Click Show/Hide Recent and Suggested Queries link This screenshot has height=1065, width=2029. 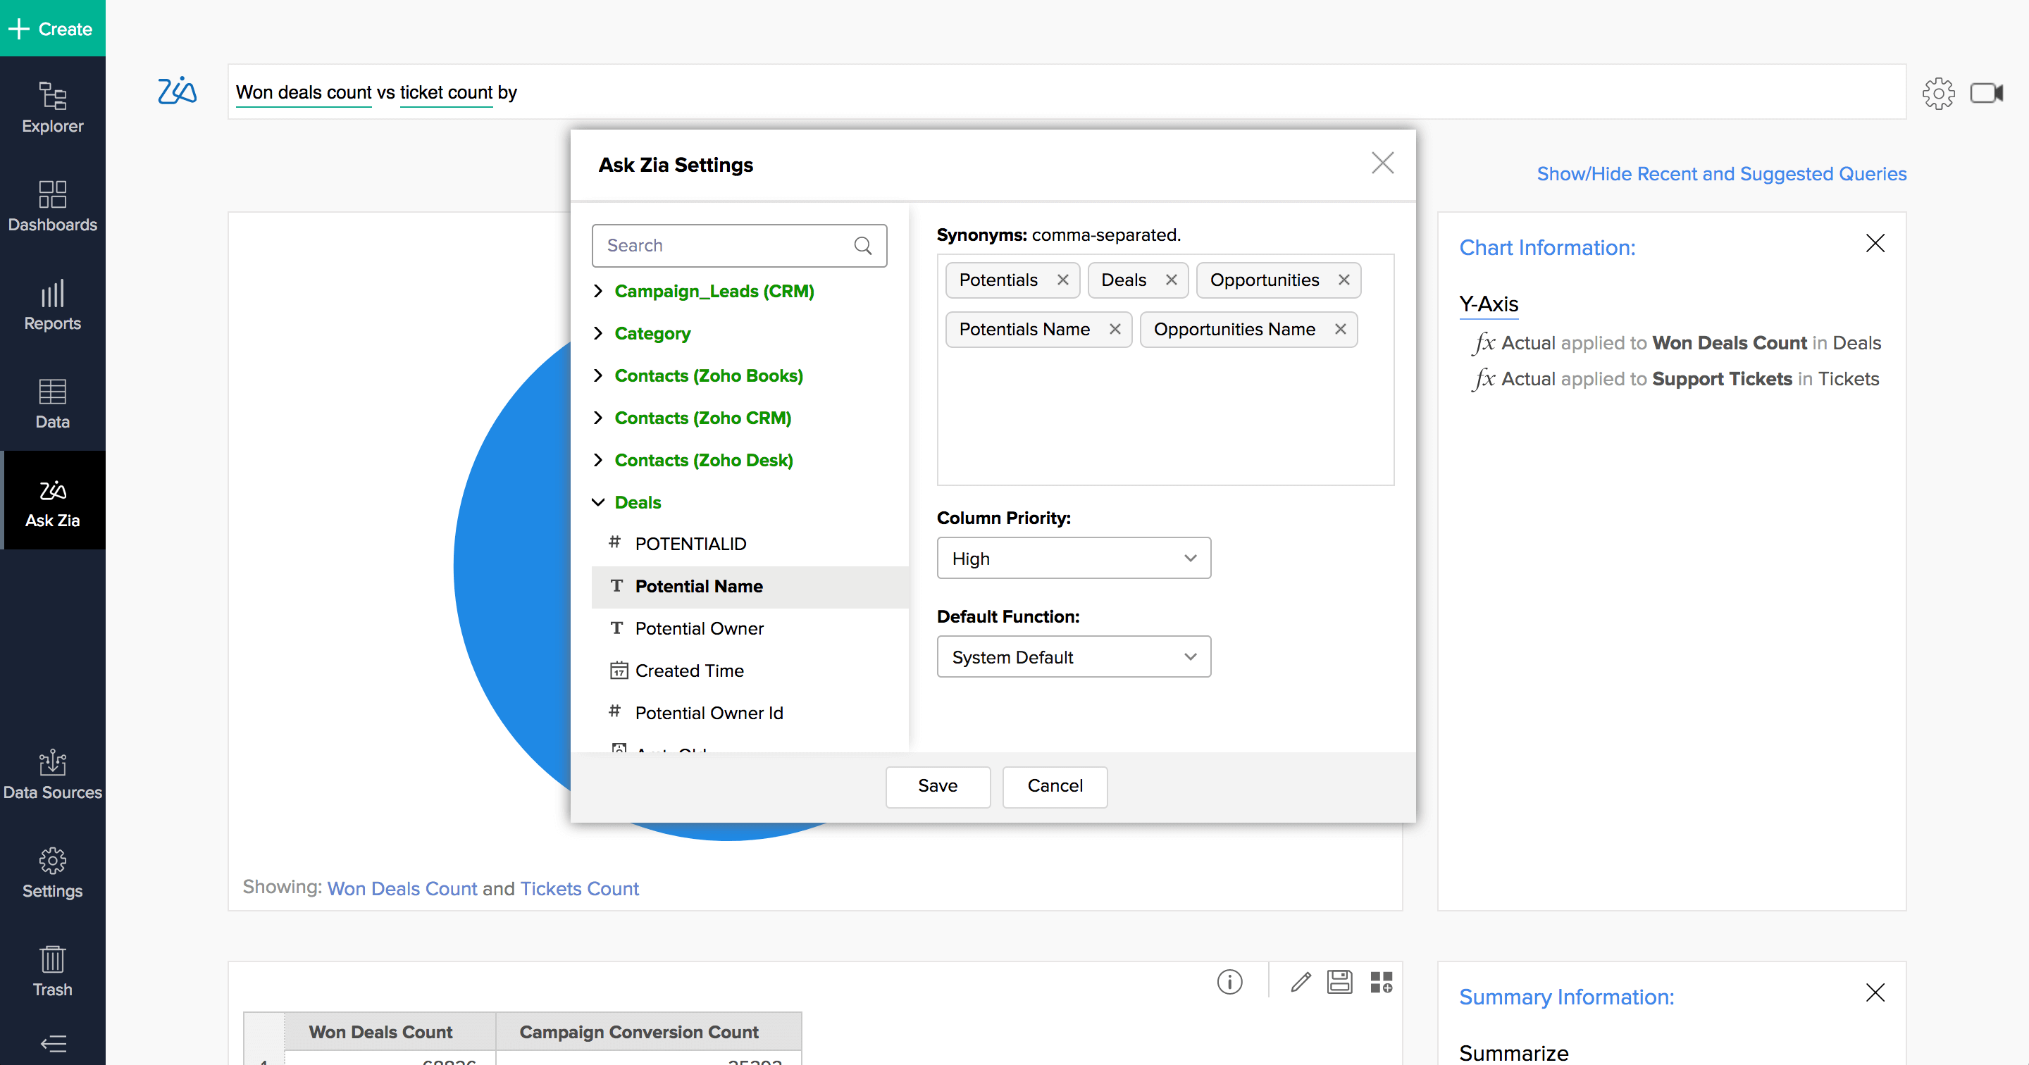1721,173
